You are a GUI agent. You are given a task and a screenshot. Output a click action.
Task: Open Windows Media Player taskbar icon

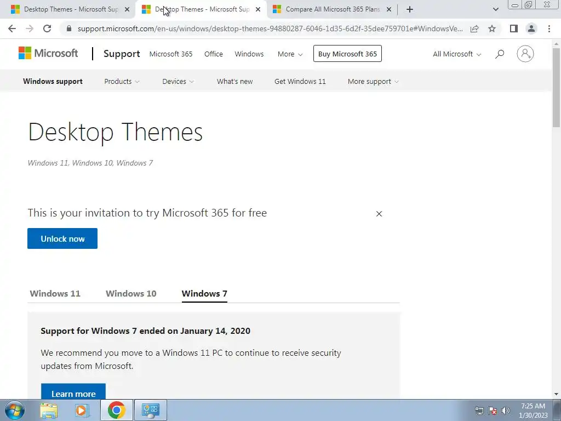82,410
